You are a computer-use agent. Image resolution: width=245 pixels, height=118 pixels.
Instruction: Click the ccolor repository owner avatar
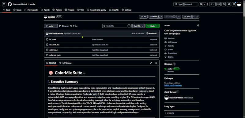coord(45,17)
